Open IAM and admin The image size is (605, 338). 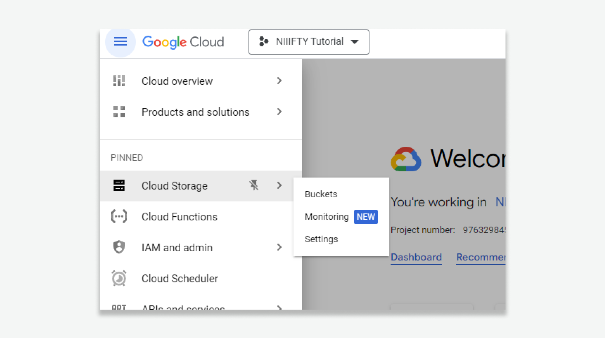click(x=201, y=247)
